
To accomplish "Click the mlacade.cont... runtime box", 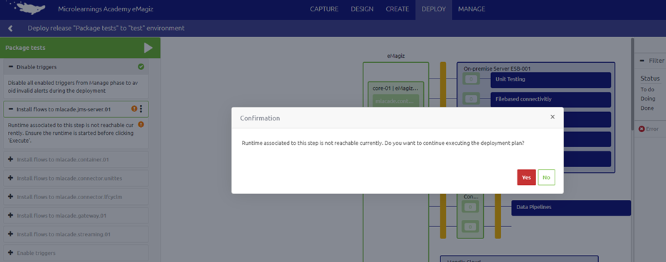I will (396, 101).
